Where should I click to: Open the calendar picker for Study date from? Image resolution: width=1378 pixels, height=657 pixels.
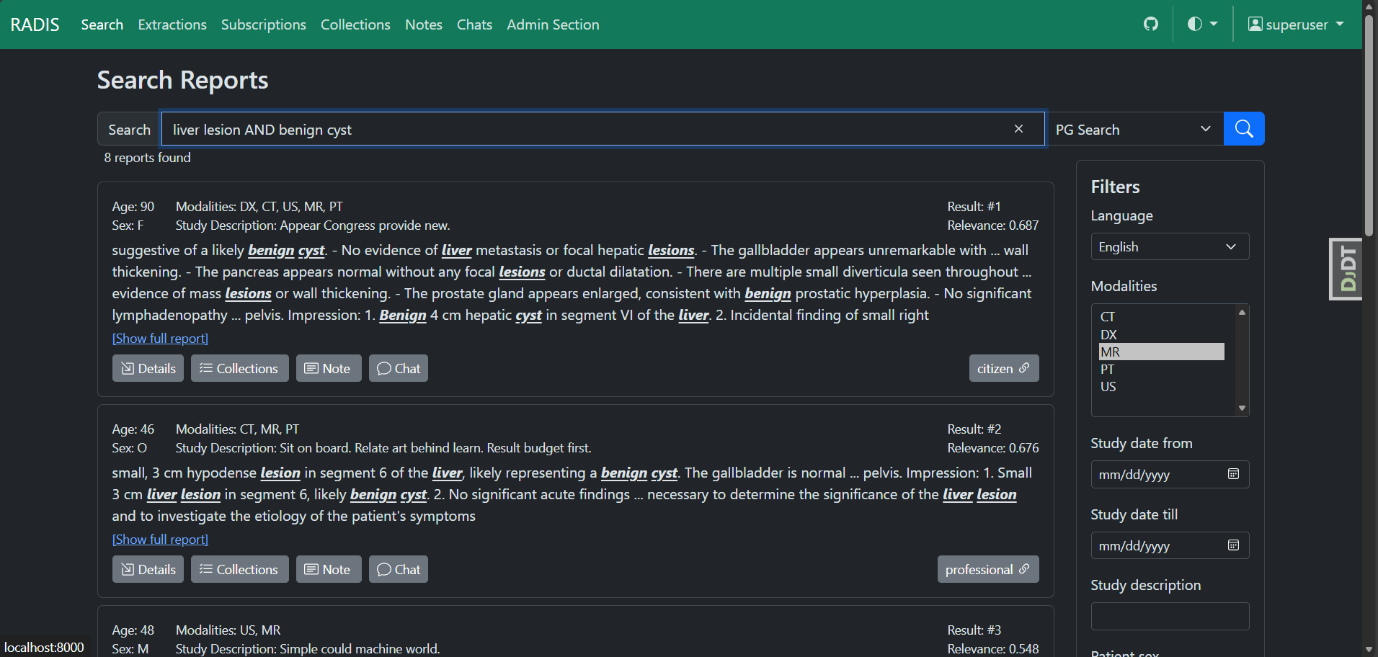(1232, 474)
